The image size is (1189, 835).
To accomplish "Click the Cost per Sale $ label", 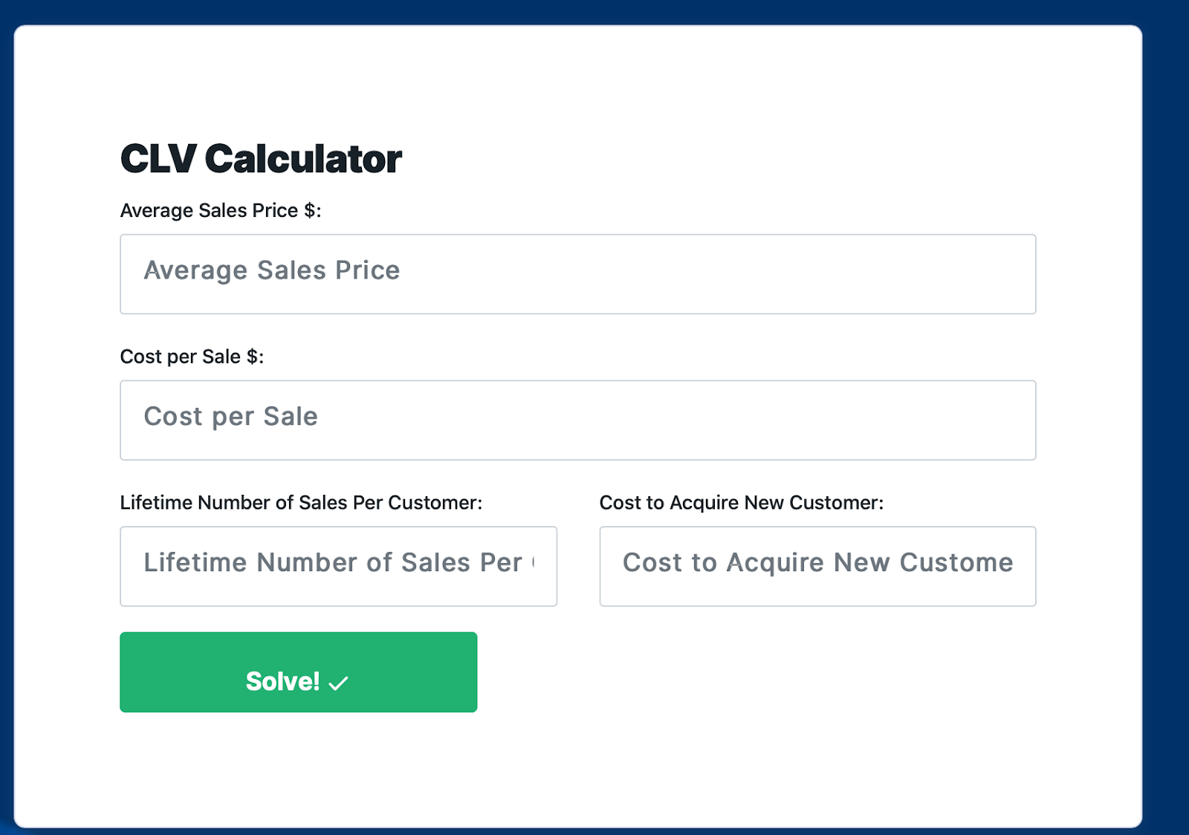I will [193, 356].
